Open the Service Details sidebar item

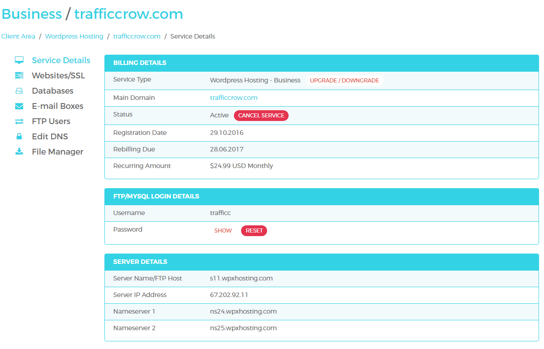[x=61, y=60]
